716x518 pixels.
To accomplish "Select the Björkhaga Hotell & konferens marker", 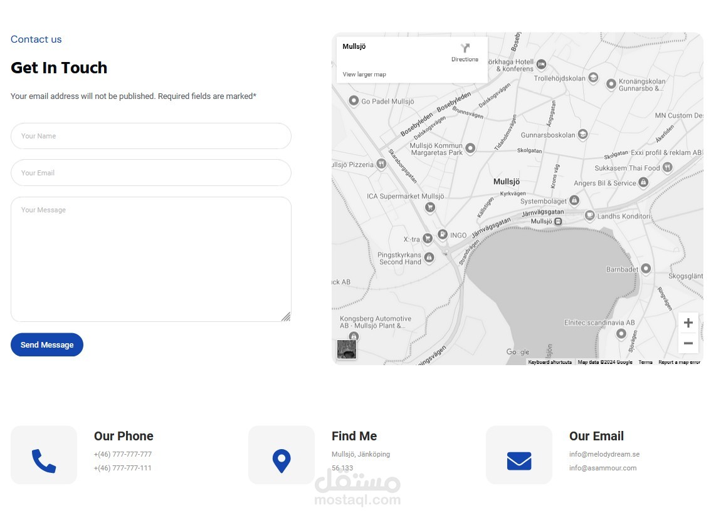I will (541, 65).
